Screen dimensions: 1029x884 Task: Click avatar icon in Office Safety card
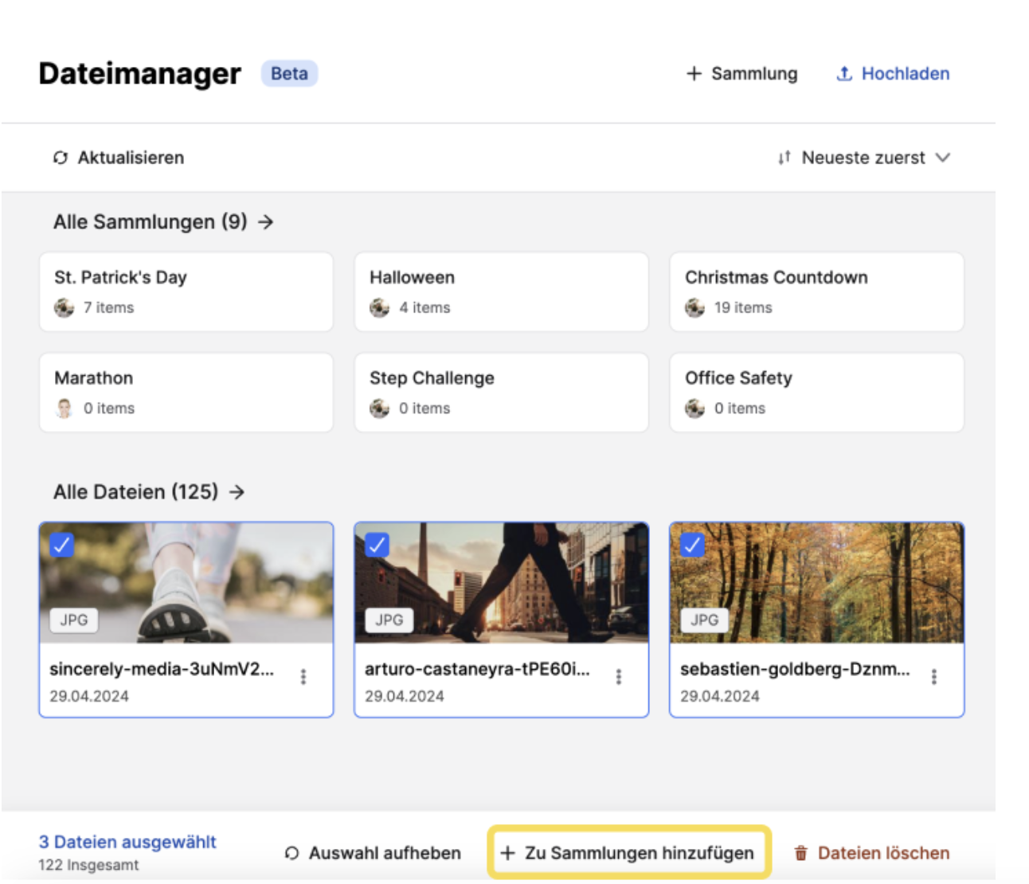695,409
